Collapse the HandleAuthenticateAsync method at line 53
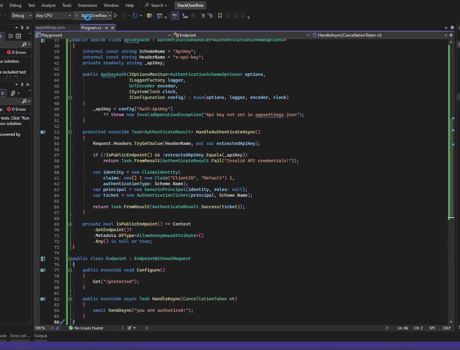Image resolution: width=460 pixels, height=350 pixels. (70, 132)
